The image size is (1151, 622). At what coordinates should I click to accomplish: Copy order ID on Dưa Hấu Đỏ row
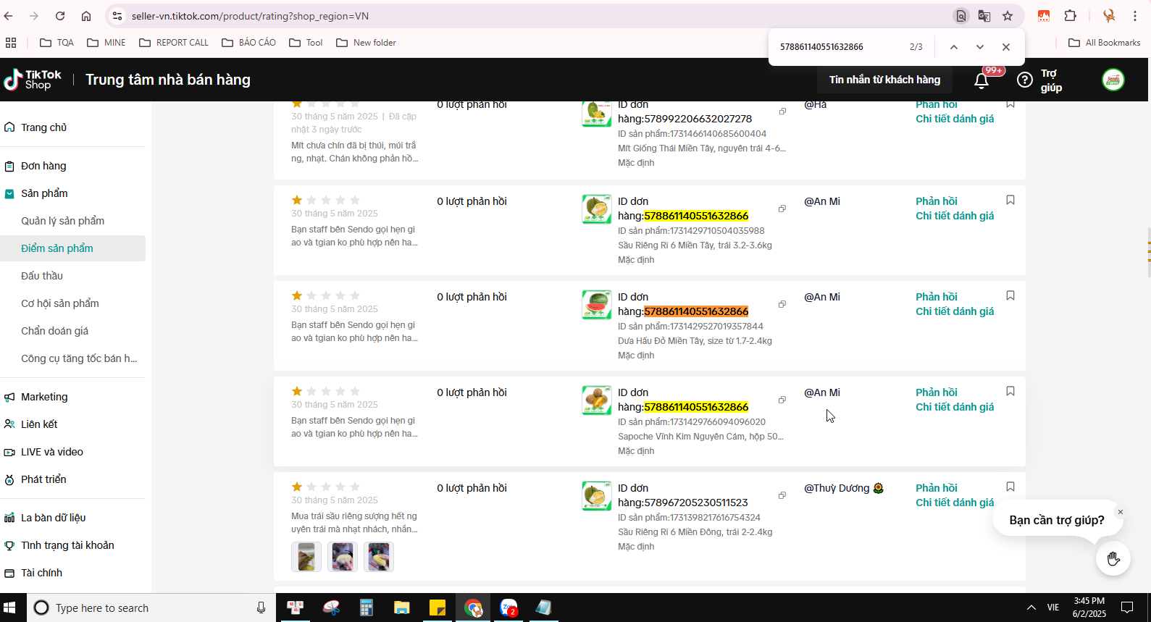coord(782,304)
